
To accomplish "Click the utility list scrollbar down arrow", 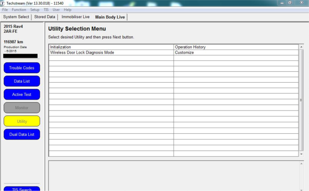I will [301, 154].
